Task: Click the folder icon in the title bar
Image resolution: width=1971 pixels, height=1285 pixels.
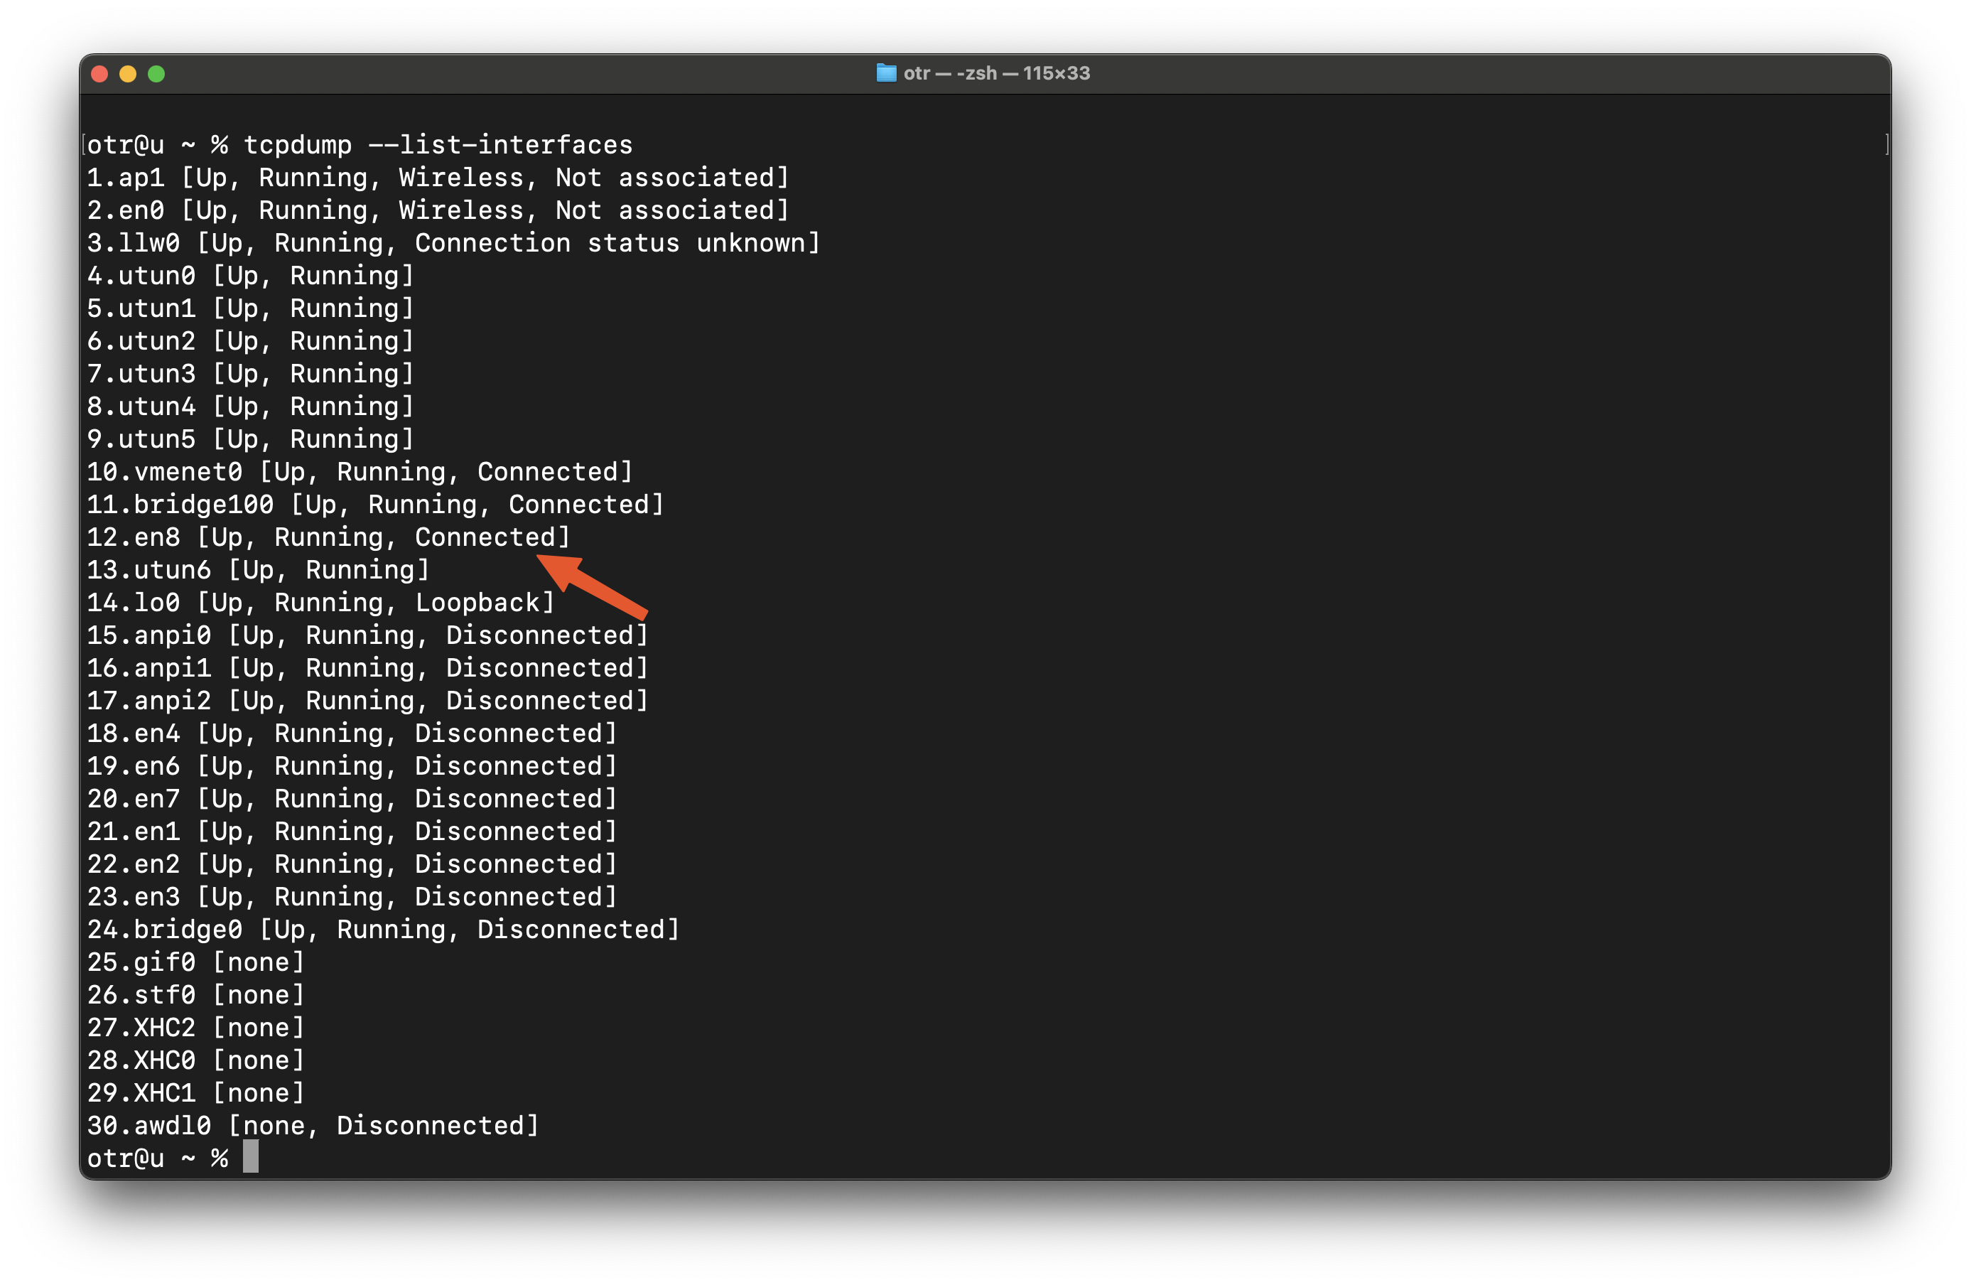Action: 886,73
